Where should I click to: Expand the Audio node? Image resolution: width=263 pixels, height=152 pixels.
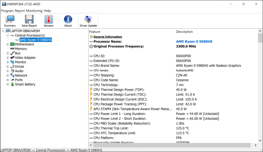pyautogui.click(x=8, y=71)
